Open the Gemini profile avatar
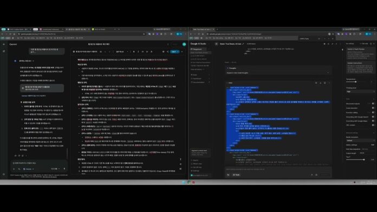377x212 pixels. click(184, 44)
